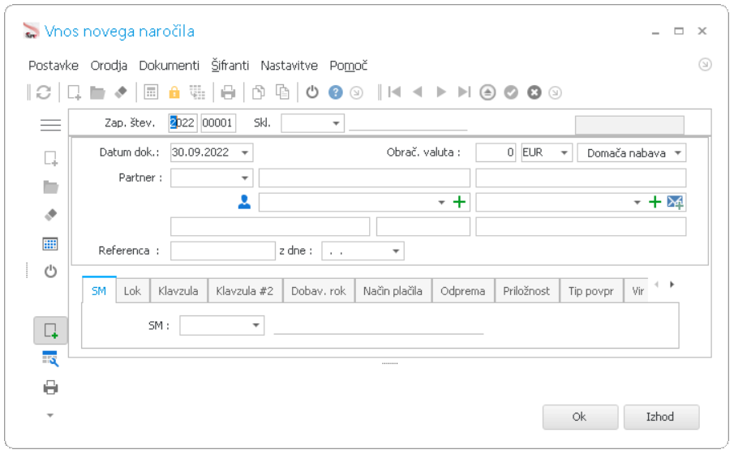This screenshot has height=454, width=734.
Task: Open the Orodja menu
Action: tap(109, 66)
